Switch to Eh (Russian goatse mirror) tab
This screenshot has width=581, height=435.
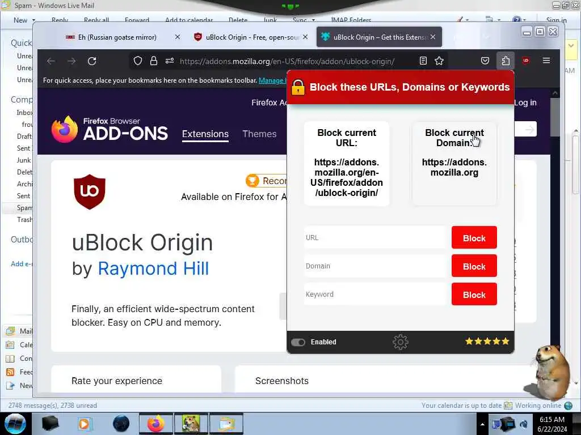click(117, 37)
